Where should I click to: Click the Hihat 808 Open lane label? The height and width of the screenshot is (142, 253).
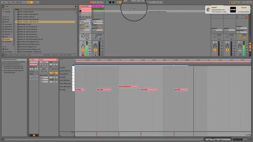(x=65, y=80)
